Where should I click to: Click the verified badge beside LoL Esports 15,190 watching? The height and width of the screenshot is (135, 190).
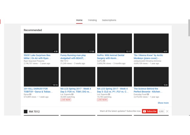click(x=109, y=94)
